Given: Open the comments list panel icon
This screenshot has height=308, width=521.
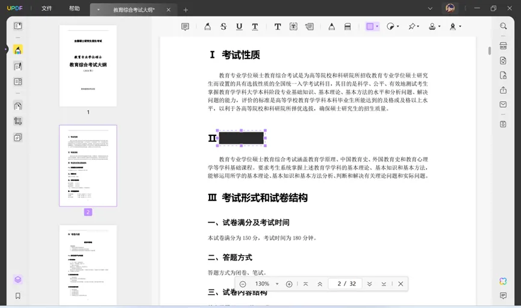Looking at the screenshot, I should pyautogui.click(x=503, y=295).
